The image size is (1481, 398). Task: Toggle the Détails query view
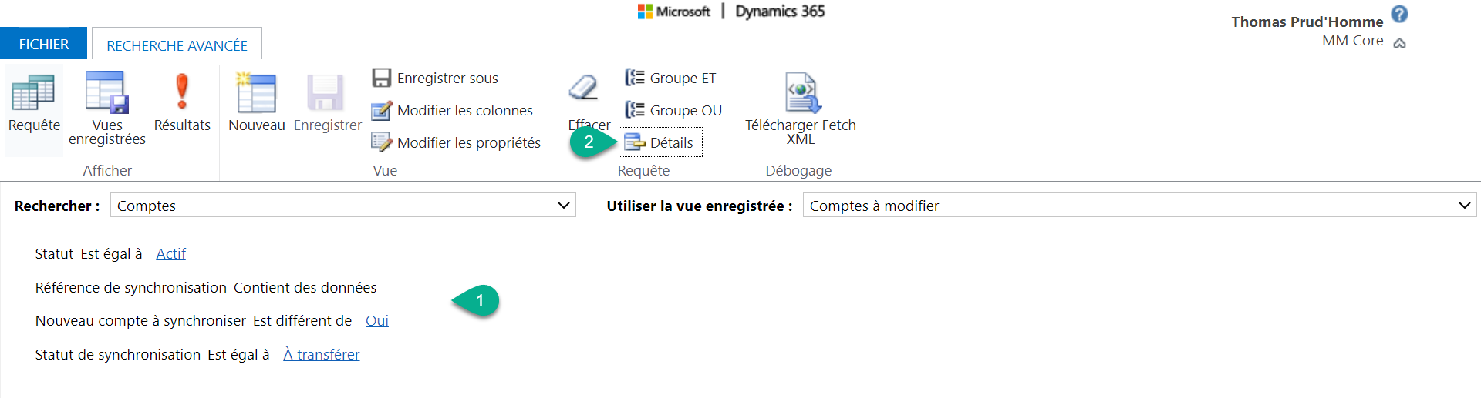point(660,143)
